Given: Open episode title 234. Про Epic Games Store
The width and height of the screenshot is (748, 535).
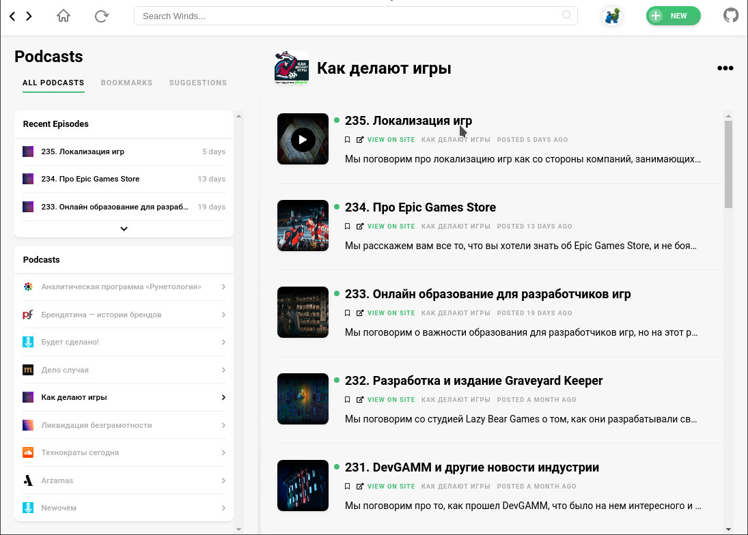Looking at the screenshot, I should (420, 207).
